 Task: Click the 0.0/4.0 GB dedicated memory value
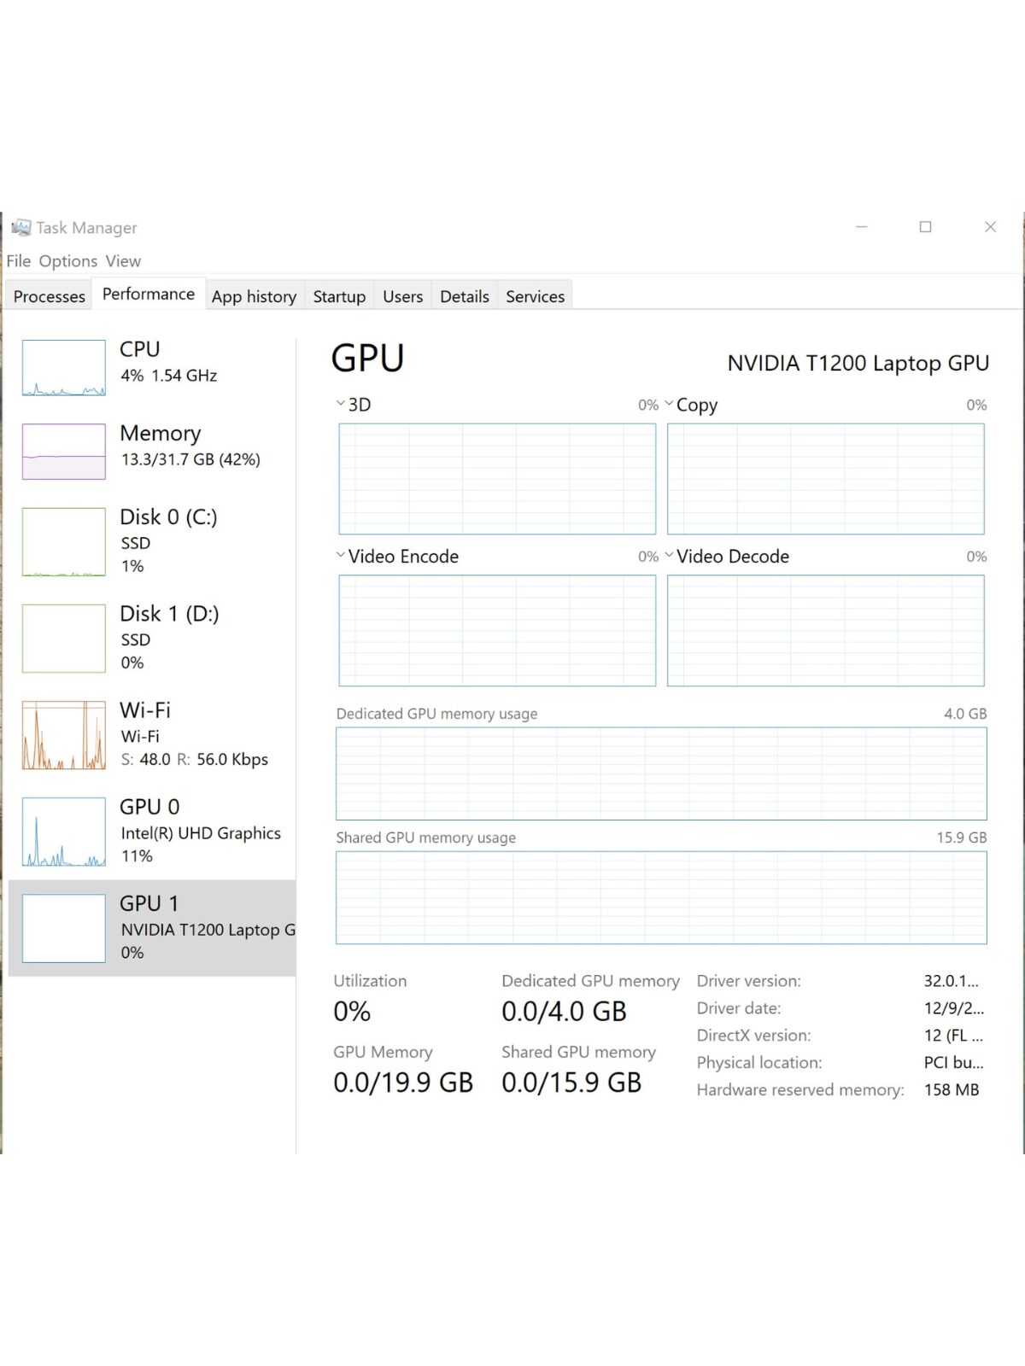564,1012
